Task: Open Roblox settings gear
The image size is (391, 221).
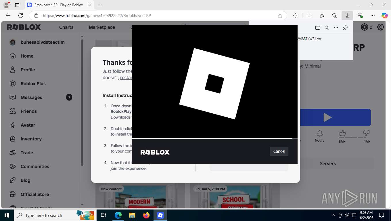Action: coord(381,27)
